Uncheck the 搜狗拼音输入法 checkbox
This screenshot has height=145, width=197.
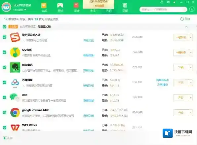click(5, 37)
